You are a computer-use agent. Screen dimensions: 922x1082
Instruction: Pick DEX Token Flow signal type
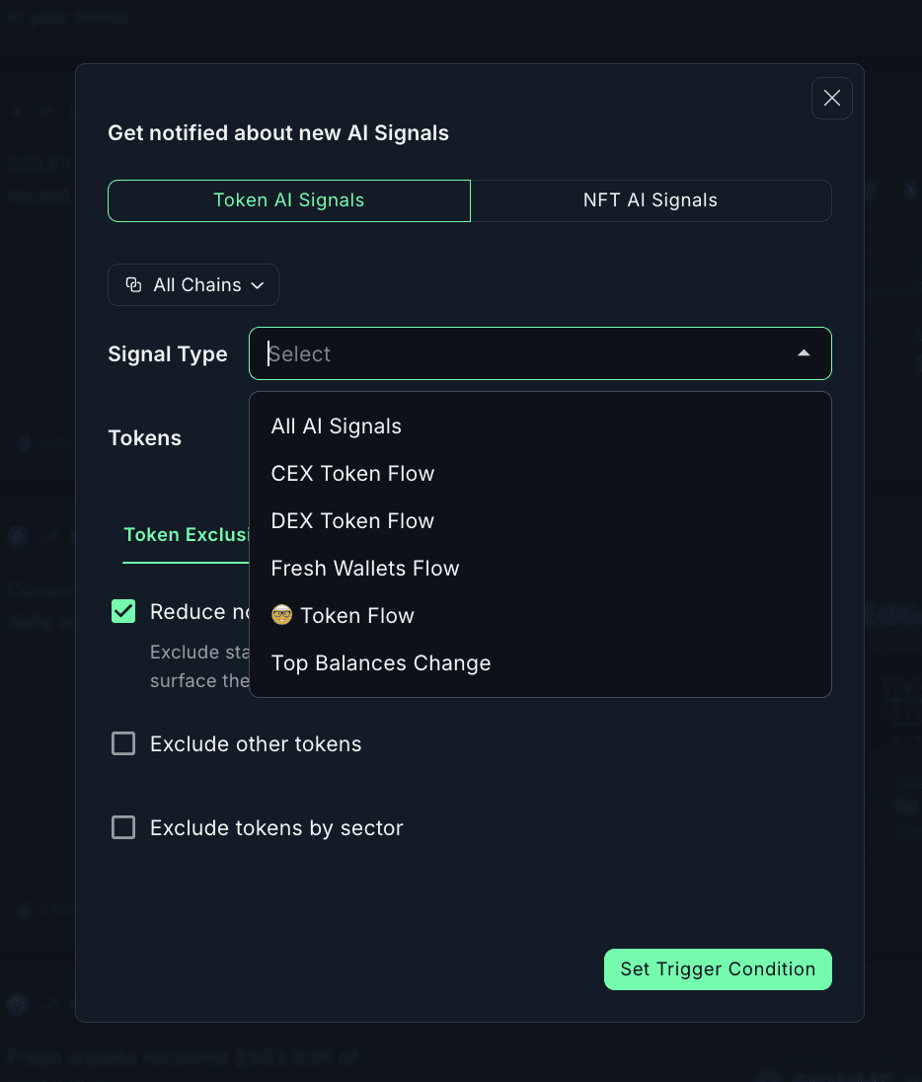click(352, 521)
